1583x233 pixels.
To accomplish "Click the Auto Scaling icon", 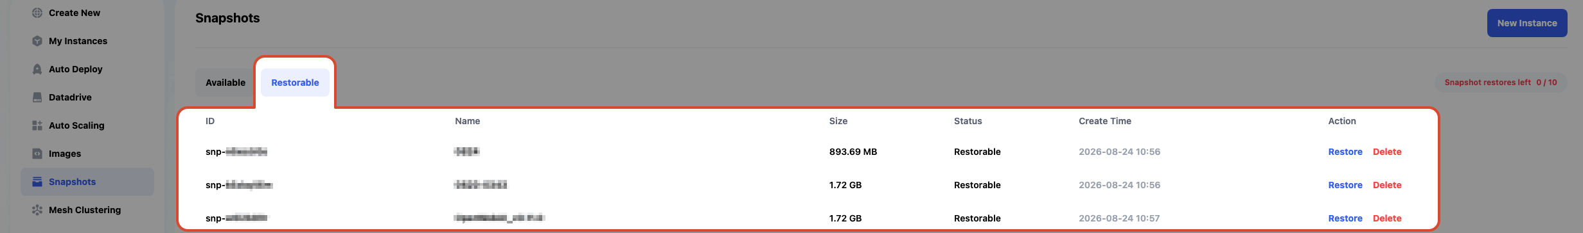I will (37, 125).
